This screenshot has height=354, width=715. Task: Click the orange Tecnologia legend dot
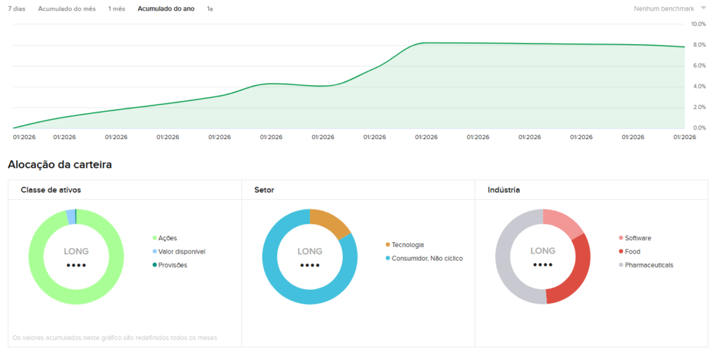pyautogui.click(x=388, y=245)
